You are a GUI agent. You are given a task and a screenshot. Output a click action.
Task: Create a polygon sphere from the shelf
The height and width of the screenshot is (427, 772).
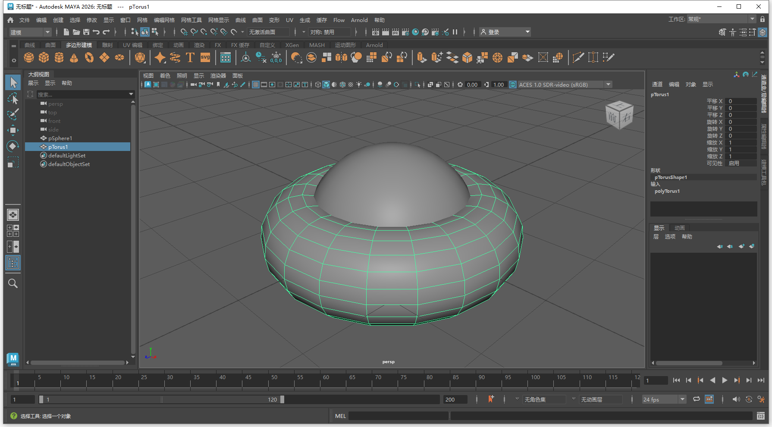[29, 57]
